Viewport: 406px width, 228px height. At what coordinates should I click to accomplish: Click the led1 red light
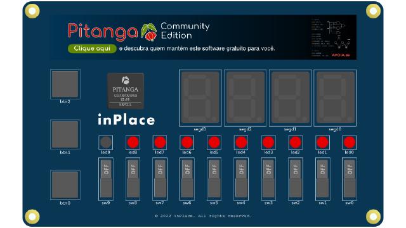click(x=323, y=142)
